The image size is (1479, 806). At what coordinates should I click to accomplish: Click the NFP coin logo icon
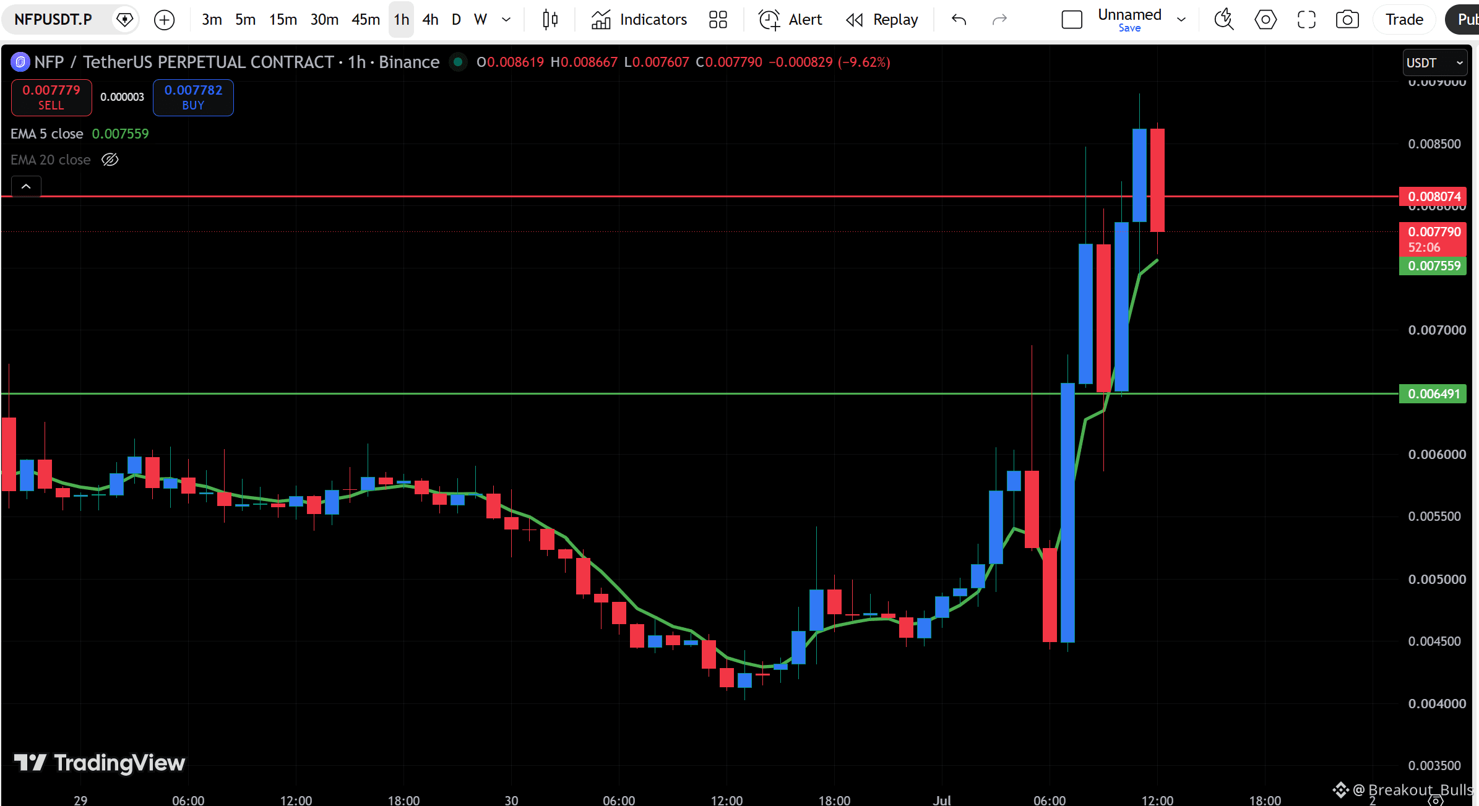[x=20, y=62]
